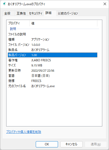The image size is (109, 150).
Task: Confirm with the OK button
Action: (47, 144)
